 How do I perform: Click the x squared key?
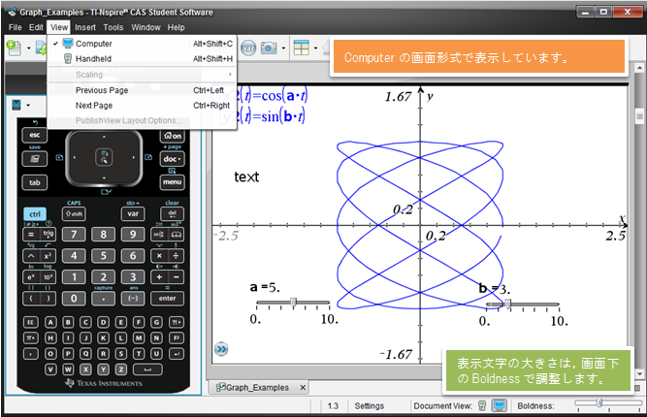click(x=48, y=256)
